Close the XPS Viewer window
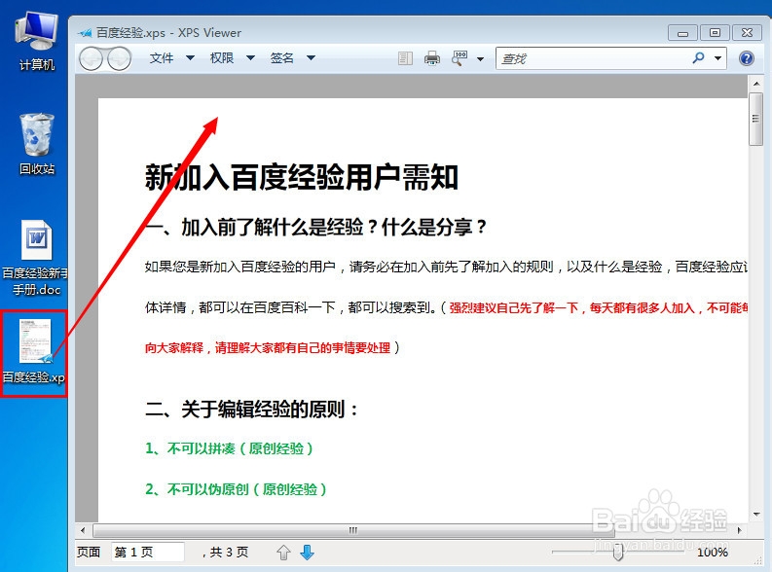Image resolution: width=772 pixels, height=572 pixels. (747, 33)
